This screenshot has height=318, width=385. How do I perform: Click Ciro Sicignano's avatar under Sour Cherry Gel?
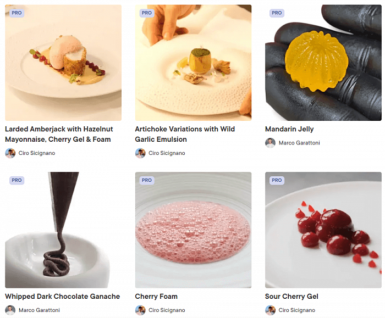click(270, 310)
